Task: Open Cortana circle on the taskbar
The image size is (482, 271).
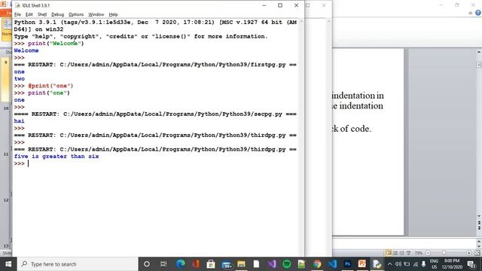Action: (147, 264)
